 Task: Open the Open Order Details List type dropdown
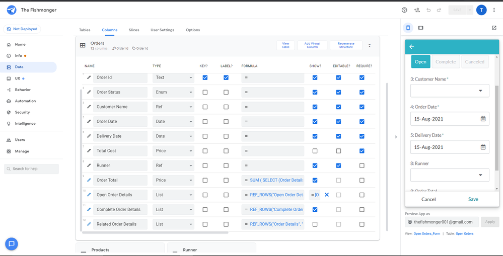173,195
